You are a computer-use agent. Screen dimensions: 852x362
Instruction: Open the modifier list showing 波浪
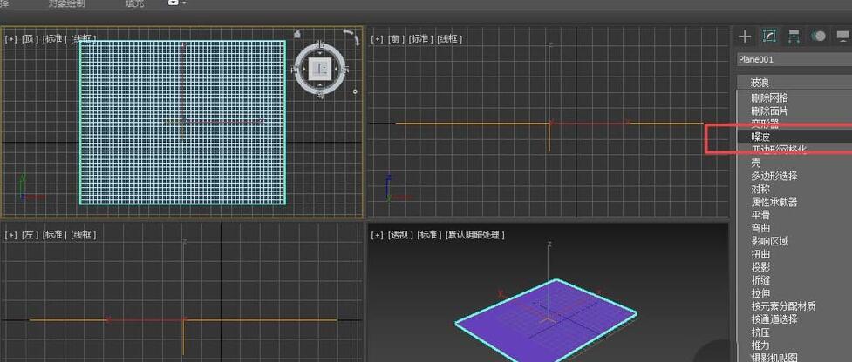794,83
